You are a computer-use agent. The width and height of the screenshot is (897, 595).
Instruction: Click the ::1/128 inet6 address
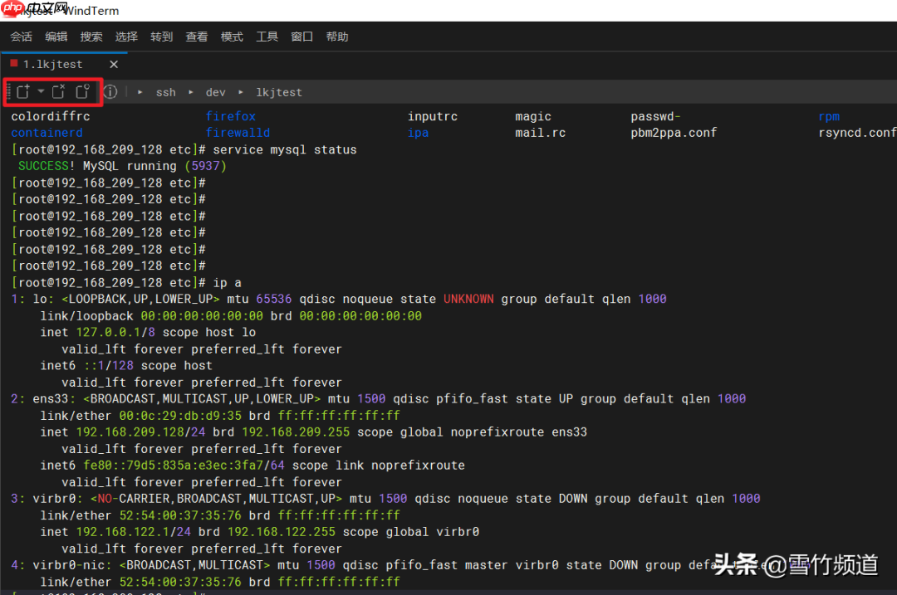pos(108,365)
